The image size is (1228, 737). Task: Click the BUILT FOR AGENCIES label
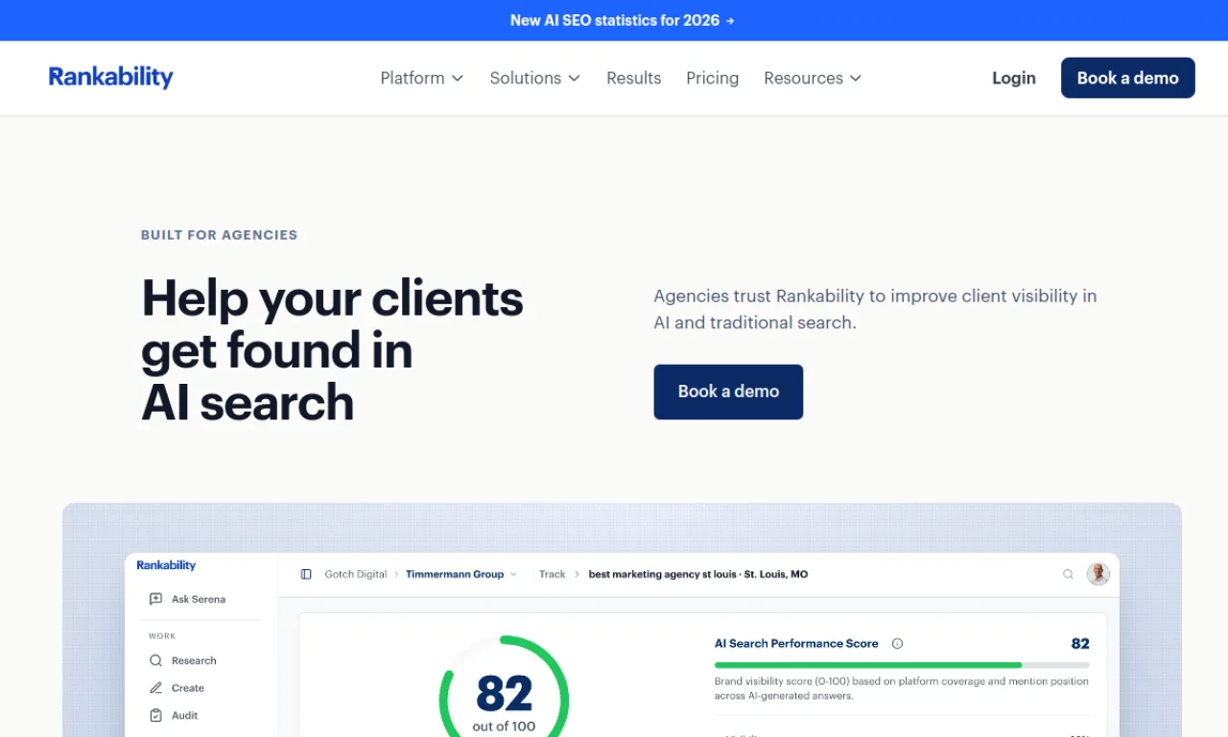(219, 234)
